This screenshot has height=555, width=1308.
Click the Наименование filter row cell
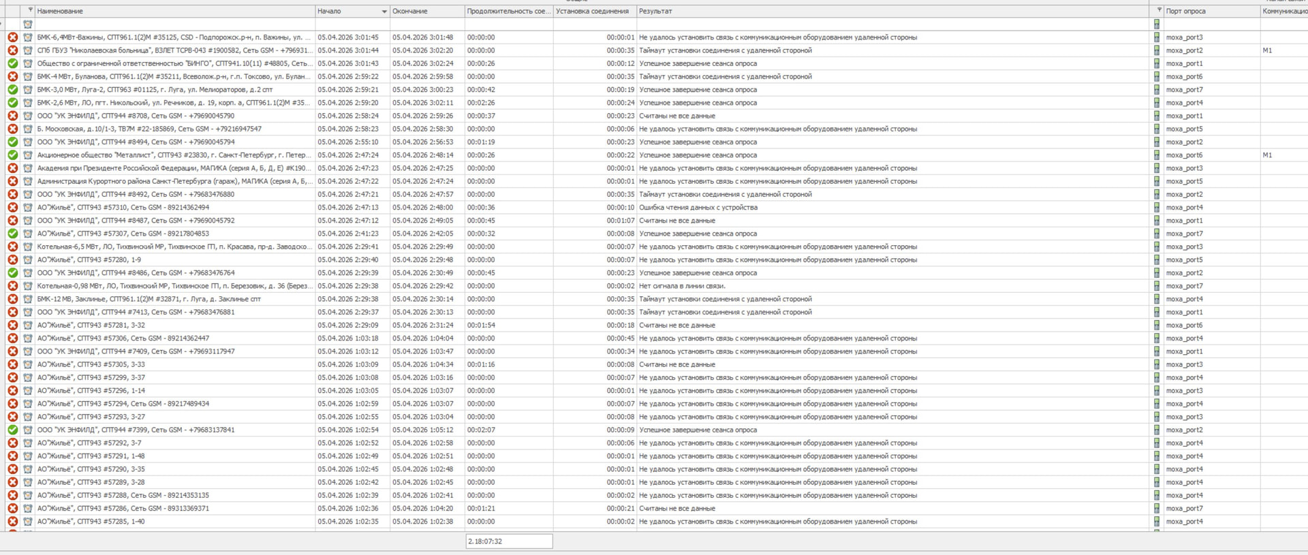tap(174, 25)
